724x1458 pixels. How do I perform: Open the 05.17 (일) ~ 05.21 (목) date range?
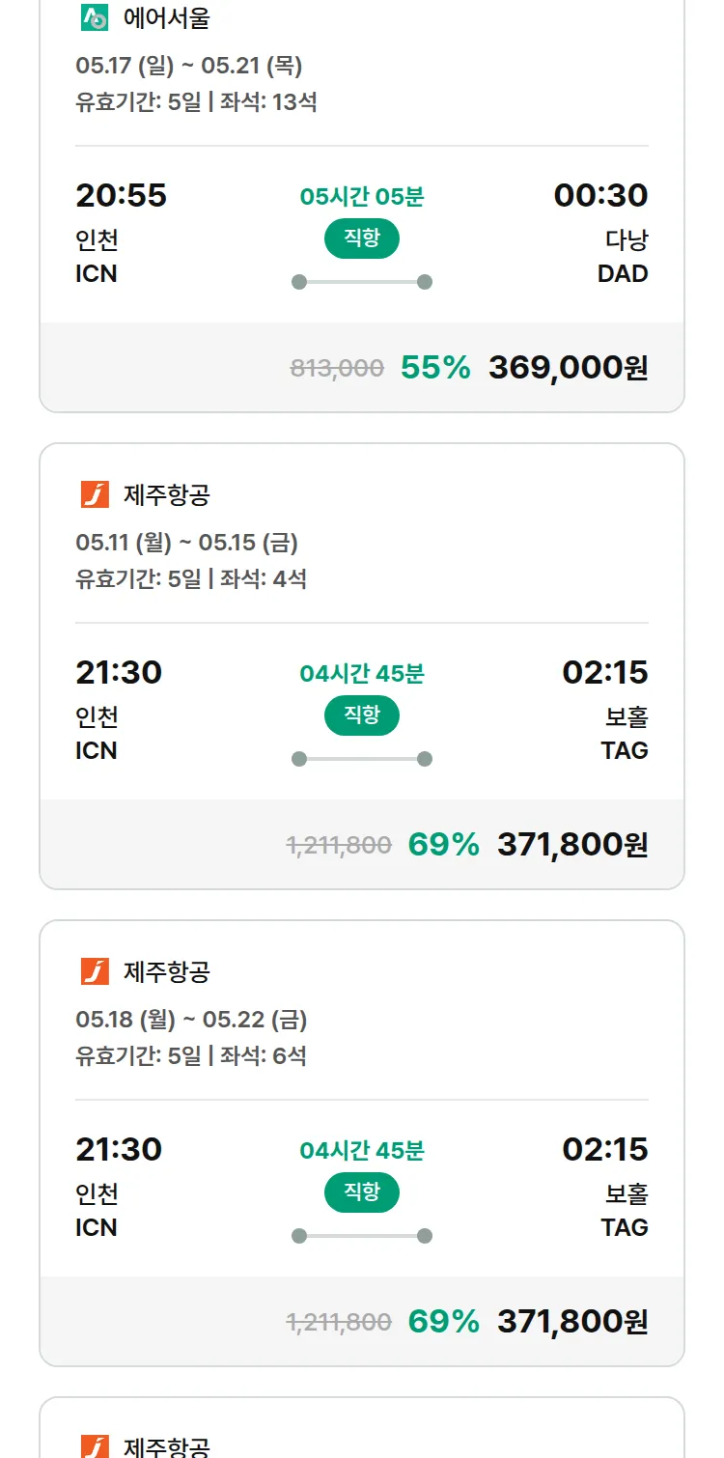click(189, 66)
